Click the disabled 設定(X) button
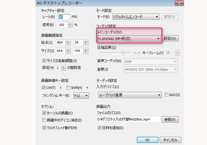The image size is (207, 145). pyautogui.click(x=170, y=17)
